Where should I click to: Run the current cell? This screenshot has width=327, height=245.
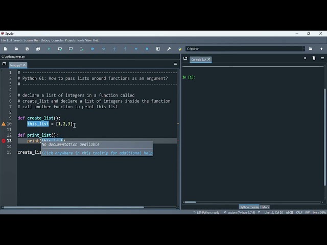pyautogui.click(x=60, y=49)
